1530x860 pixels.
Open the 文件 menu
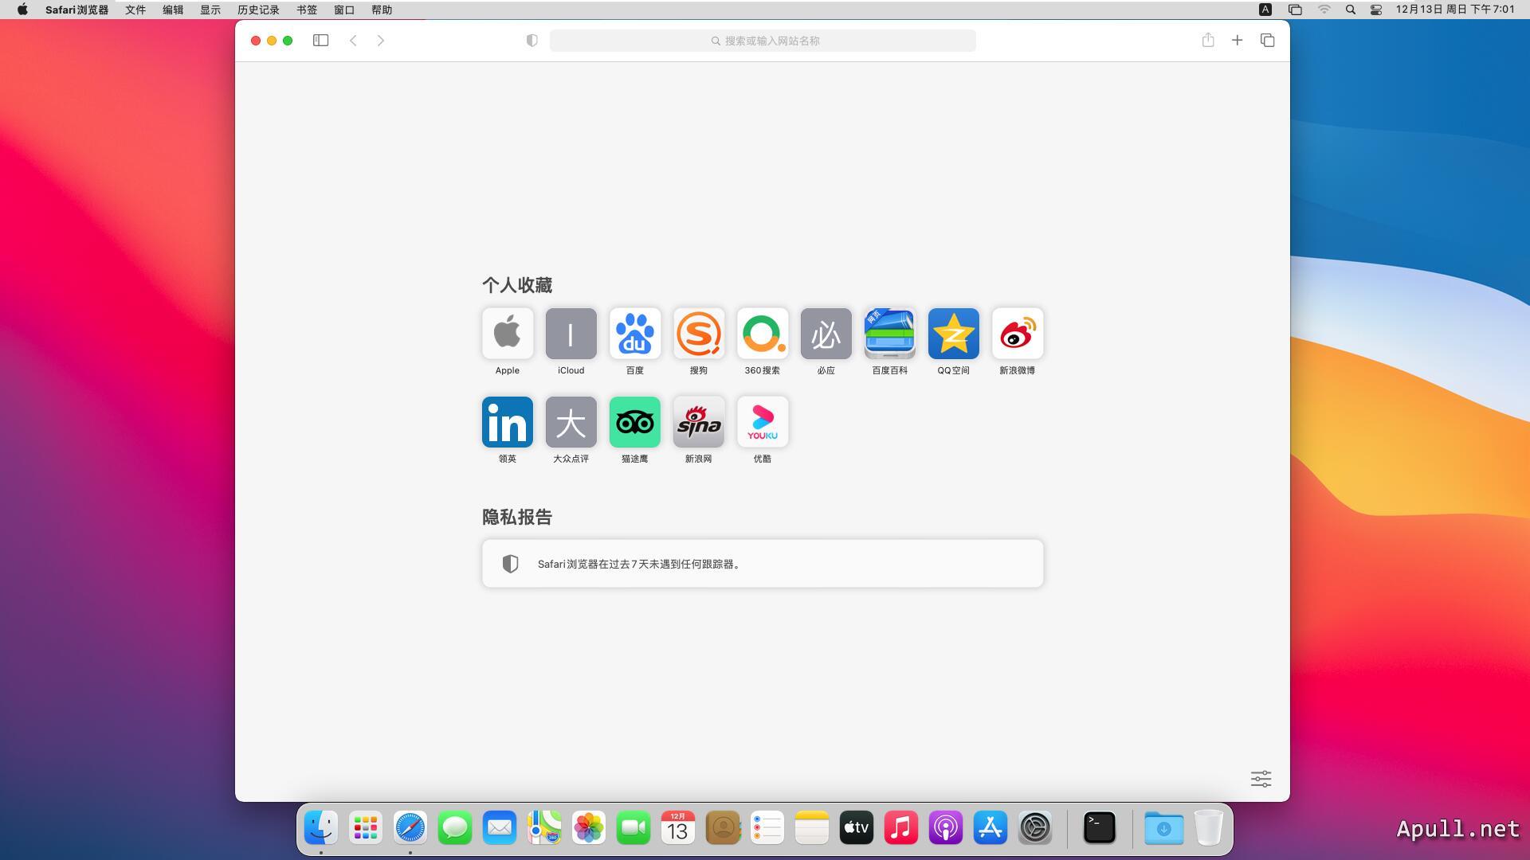(135, 10)
